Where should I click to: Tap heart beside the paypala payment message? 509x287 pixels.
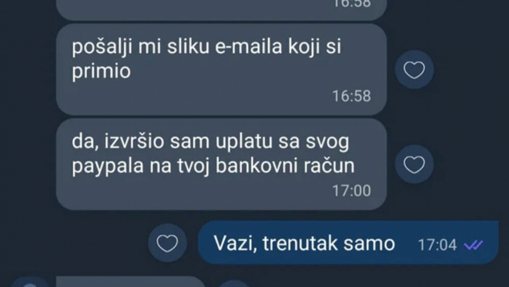coord(414,165)
